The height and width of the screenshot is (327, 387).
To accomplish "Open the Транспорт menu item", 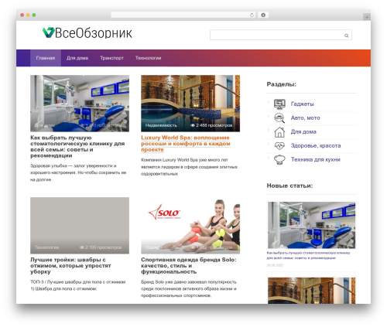I will pos(111,58).
